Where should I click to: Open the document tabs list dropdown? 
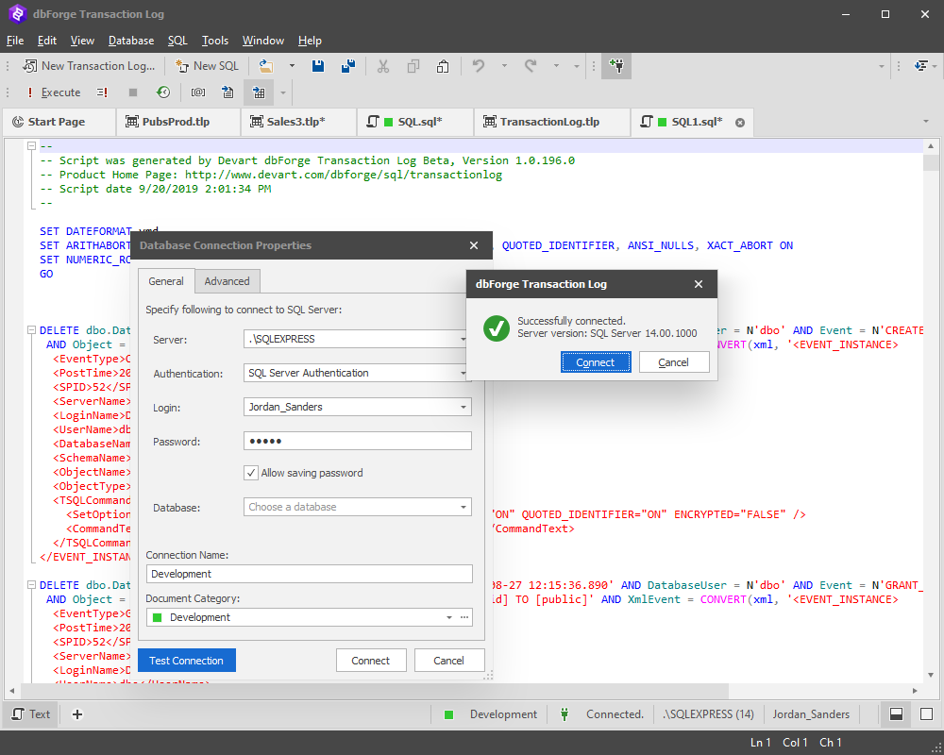pyautogui.click(x=926, y=122)
